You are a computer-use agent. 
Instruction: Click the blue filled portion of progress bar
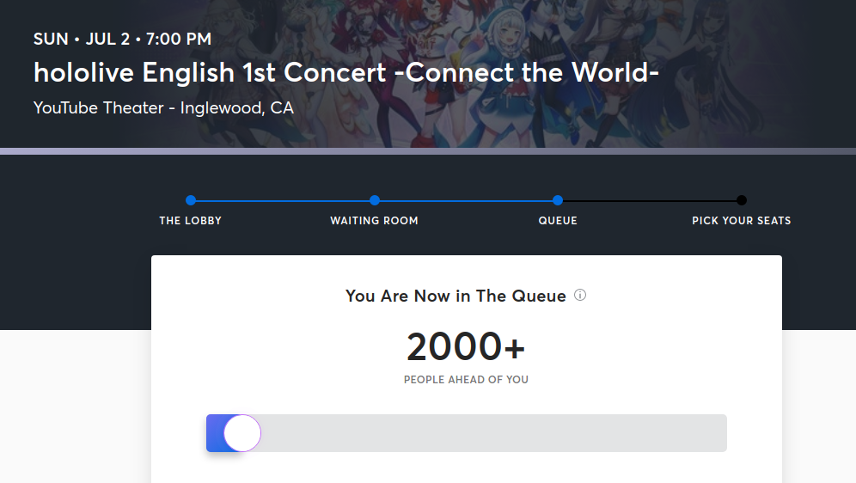[215, 433]
